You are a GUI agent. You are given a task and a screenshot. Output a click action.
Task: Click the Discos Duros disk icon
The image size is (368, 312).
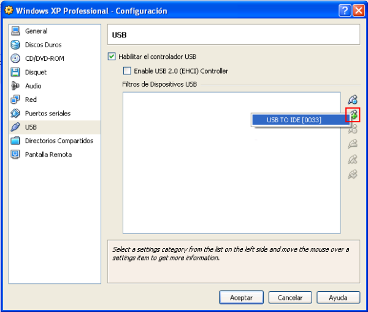[x=16, y=45]
